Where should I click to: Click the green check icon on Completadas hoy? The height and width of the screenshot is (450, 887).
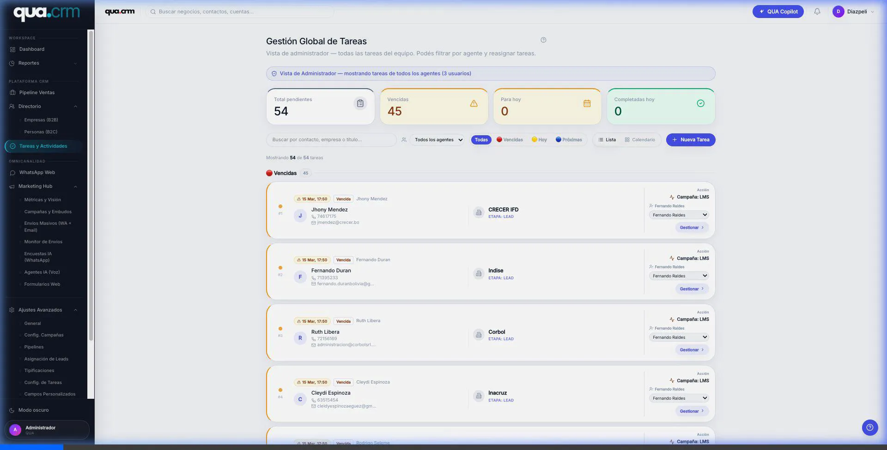700,103
